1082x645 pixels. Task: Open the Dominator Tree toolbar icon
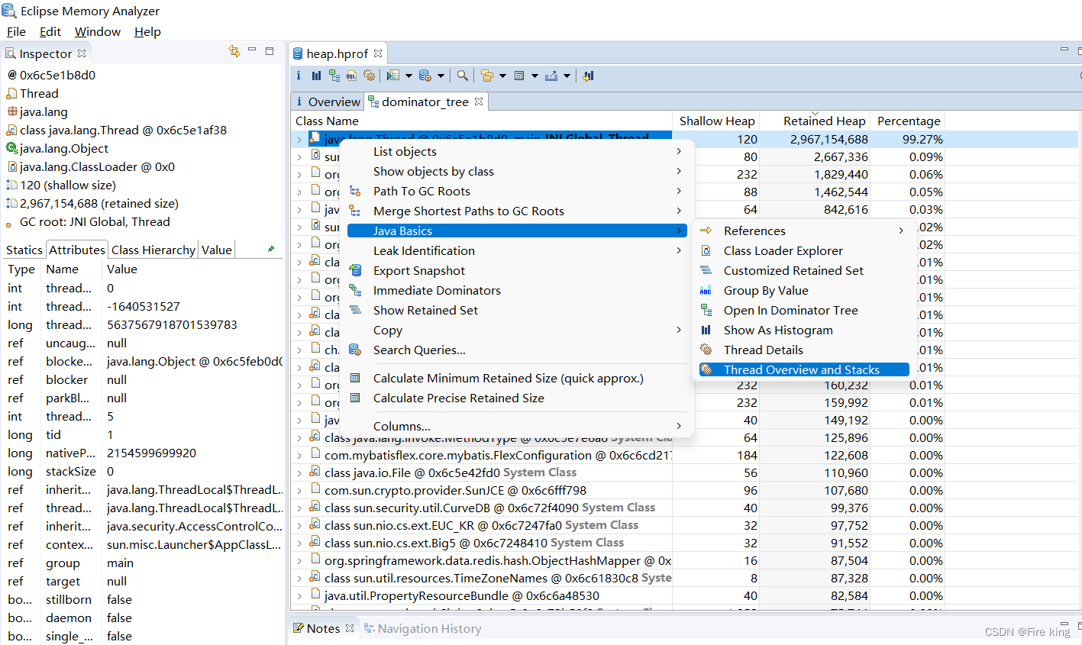[x=334, y=76]
